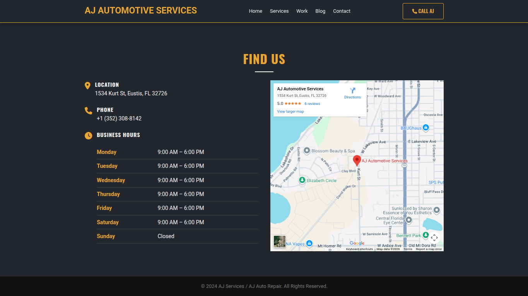Screen dimensions: 528x296
Task: Select the BAUGhaus marker on the map
Action: [x=425, y=128]
